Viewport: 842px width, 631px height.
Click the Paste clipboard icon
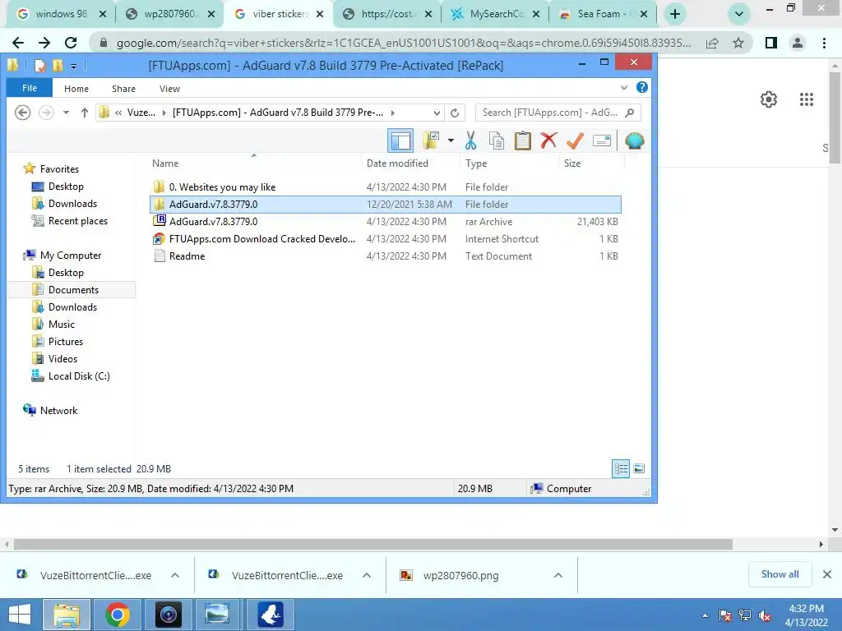[522, 140]
